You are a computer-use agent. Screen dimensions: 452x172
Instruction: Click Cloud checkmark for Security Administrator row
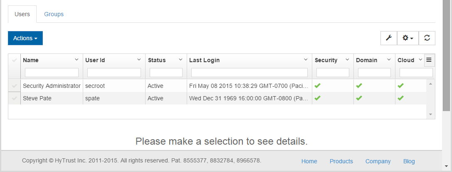pos(400,85)
